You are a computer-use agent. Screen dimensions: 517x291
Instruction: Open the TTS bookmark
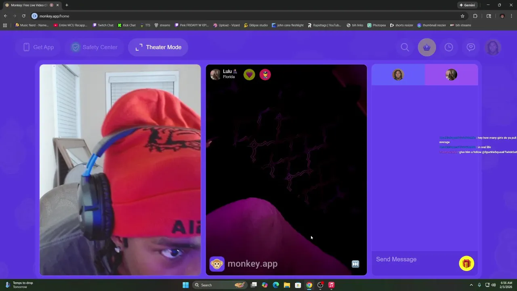(145, 25)
